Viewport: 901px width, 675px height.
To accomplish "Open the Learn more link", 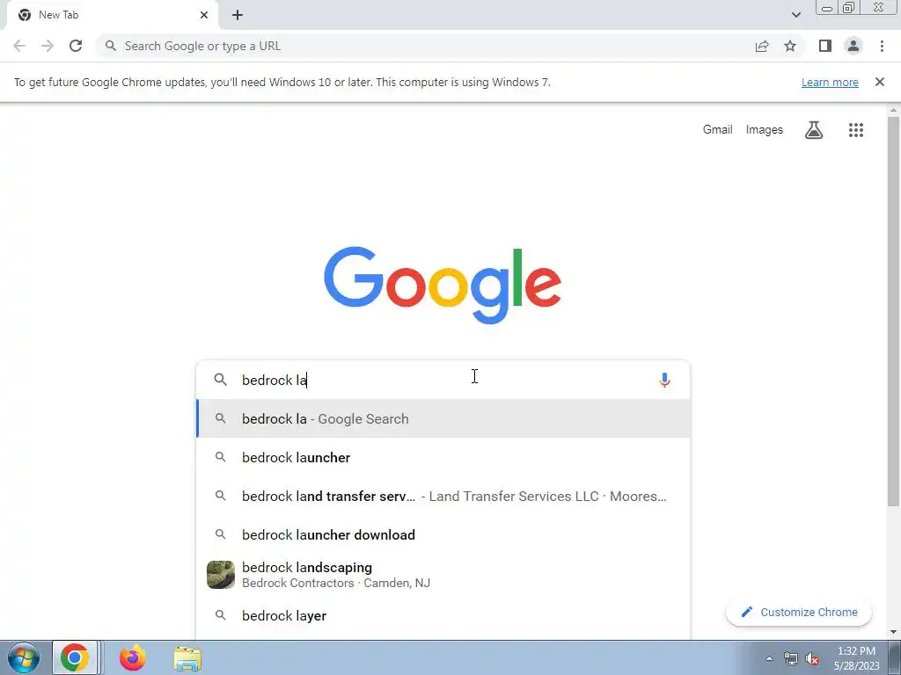I will pos(830,82).
